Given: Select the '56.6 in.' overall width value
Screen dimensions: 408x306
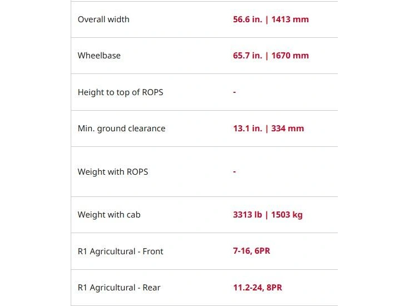Looking at the screenshot, I should click(x=247, y=19).
